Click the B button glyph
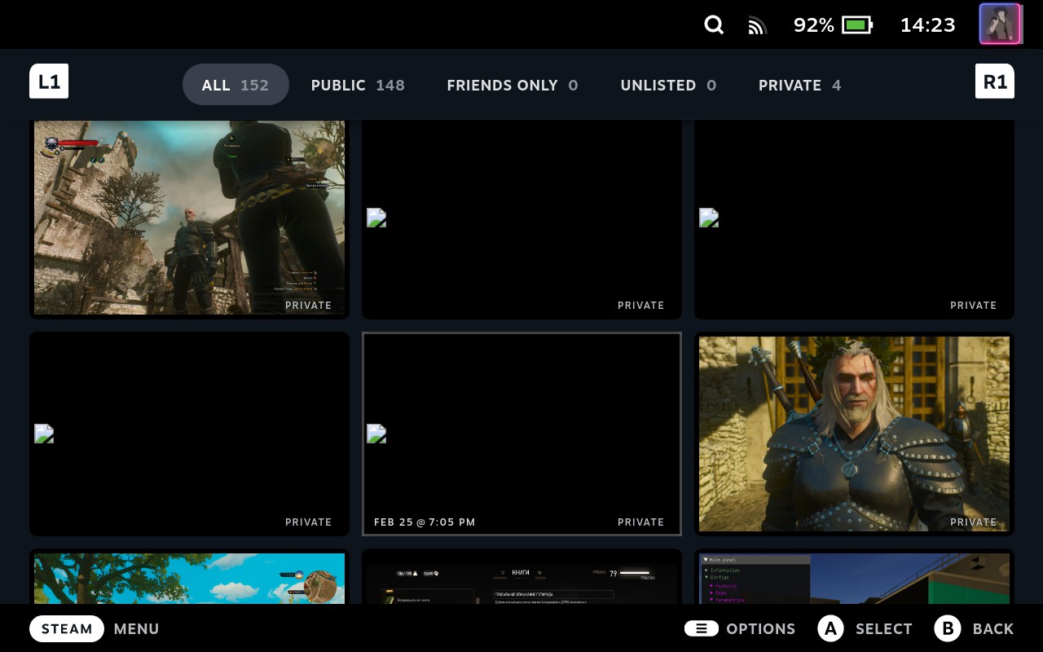This screenshot has height=652, width=1043. [x=948, y=628]
